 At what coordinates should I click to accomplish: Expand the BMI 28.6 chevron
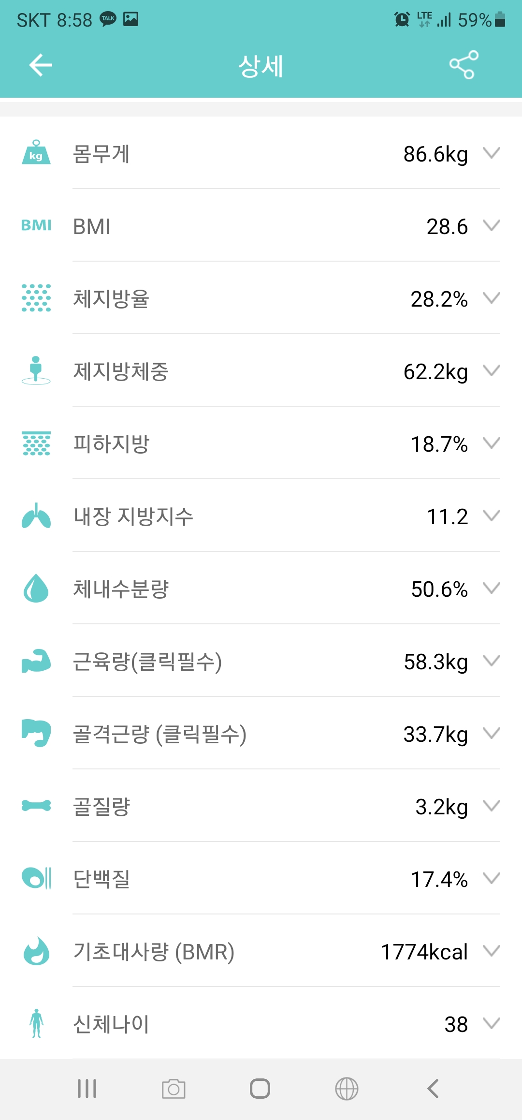(x=492, y=226)
